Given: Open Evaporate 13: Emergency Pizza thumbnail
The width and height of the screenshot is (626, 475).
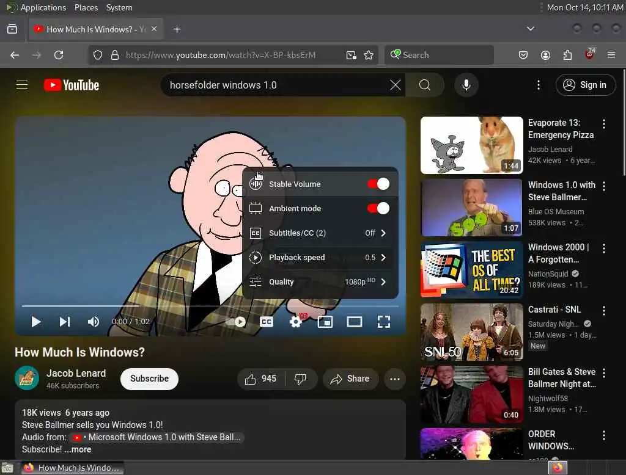Looking at the screenshot, I should 471,145.
